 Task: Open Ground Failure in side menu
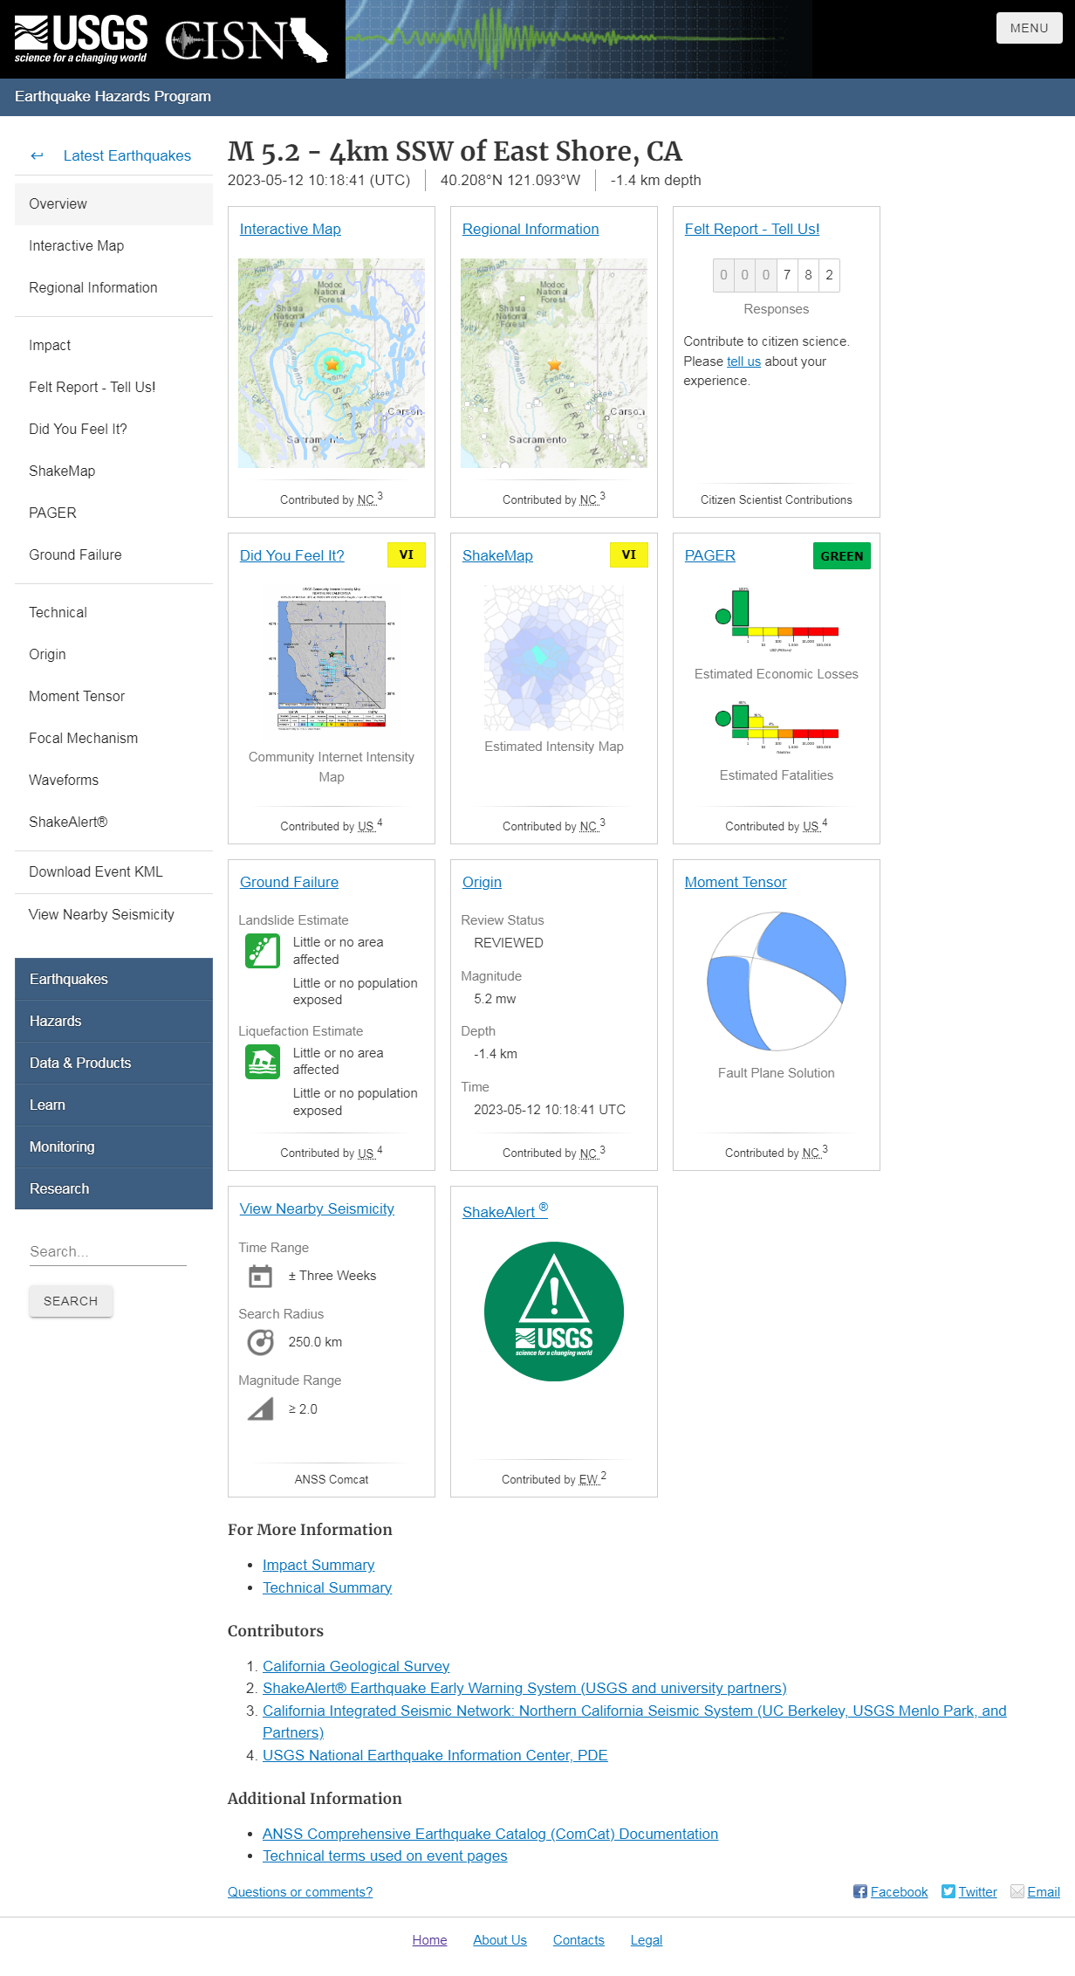tap(113, 554)
